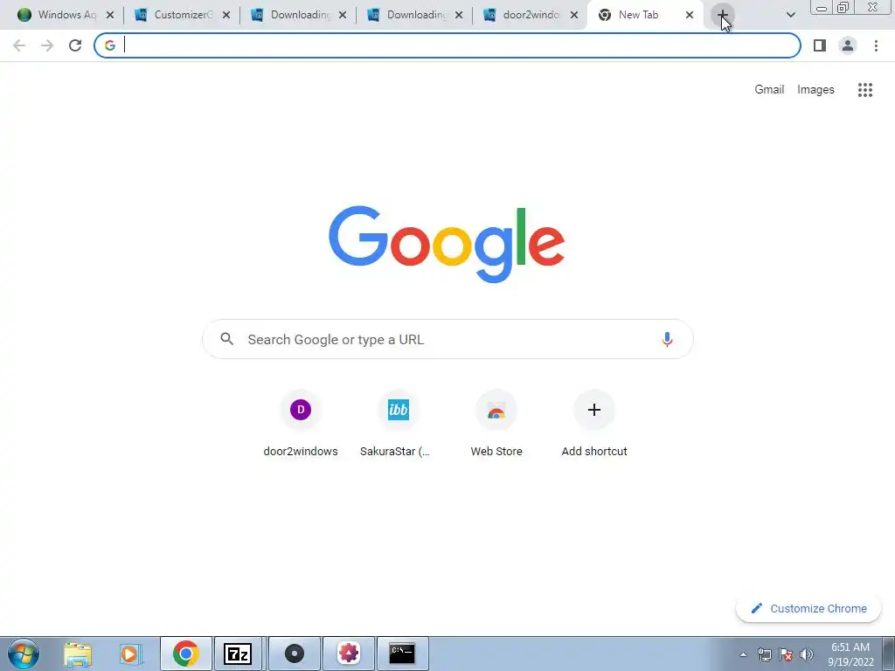Open the door2windows shortcut

(301, 425)
